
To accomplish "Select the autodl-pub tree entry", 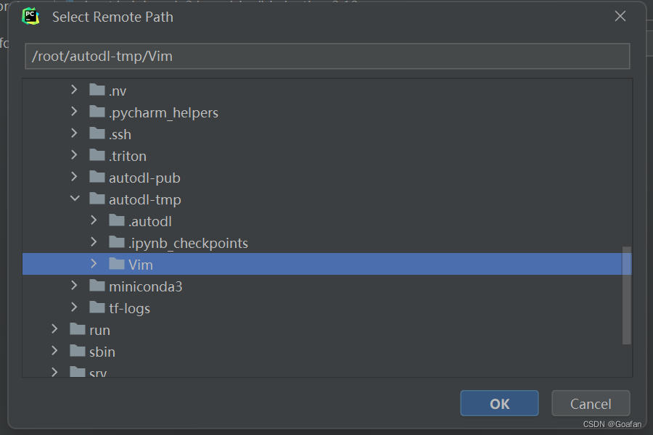I will 144,177.
